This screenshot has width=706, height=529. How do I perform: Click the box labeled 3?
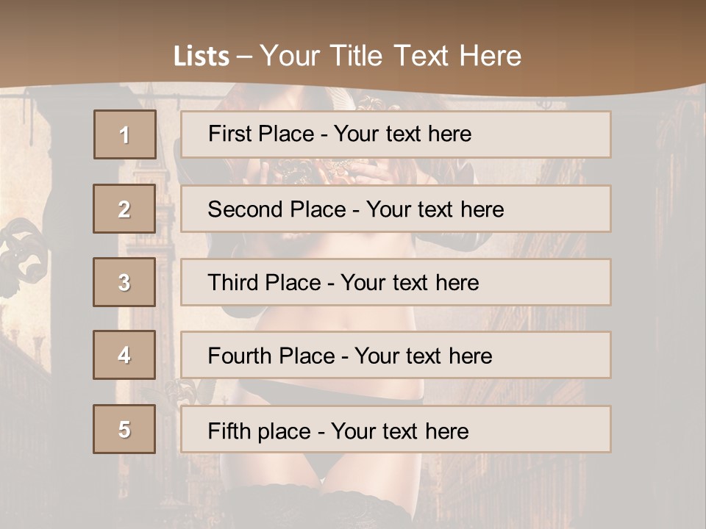pyautogui.click(x=124, y=282)
